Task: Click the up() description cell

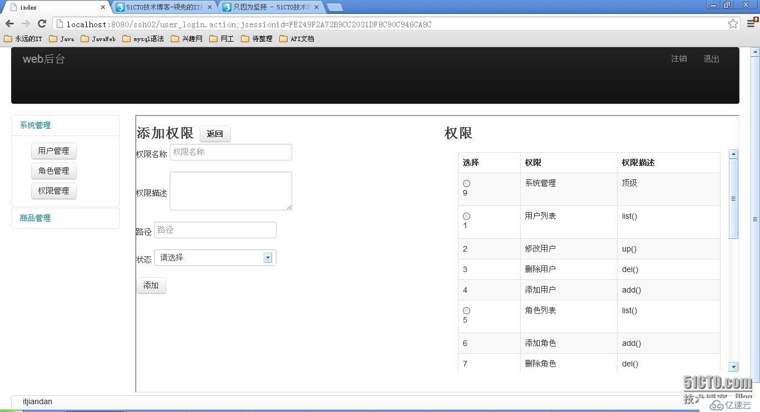Action: 668,249
